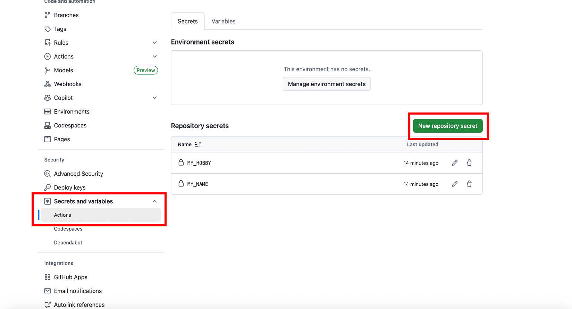Open the Tags settings link
The width and height of the screenshot is (572, 309).
pos(60,29)
